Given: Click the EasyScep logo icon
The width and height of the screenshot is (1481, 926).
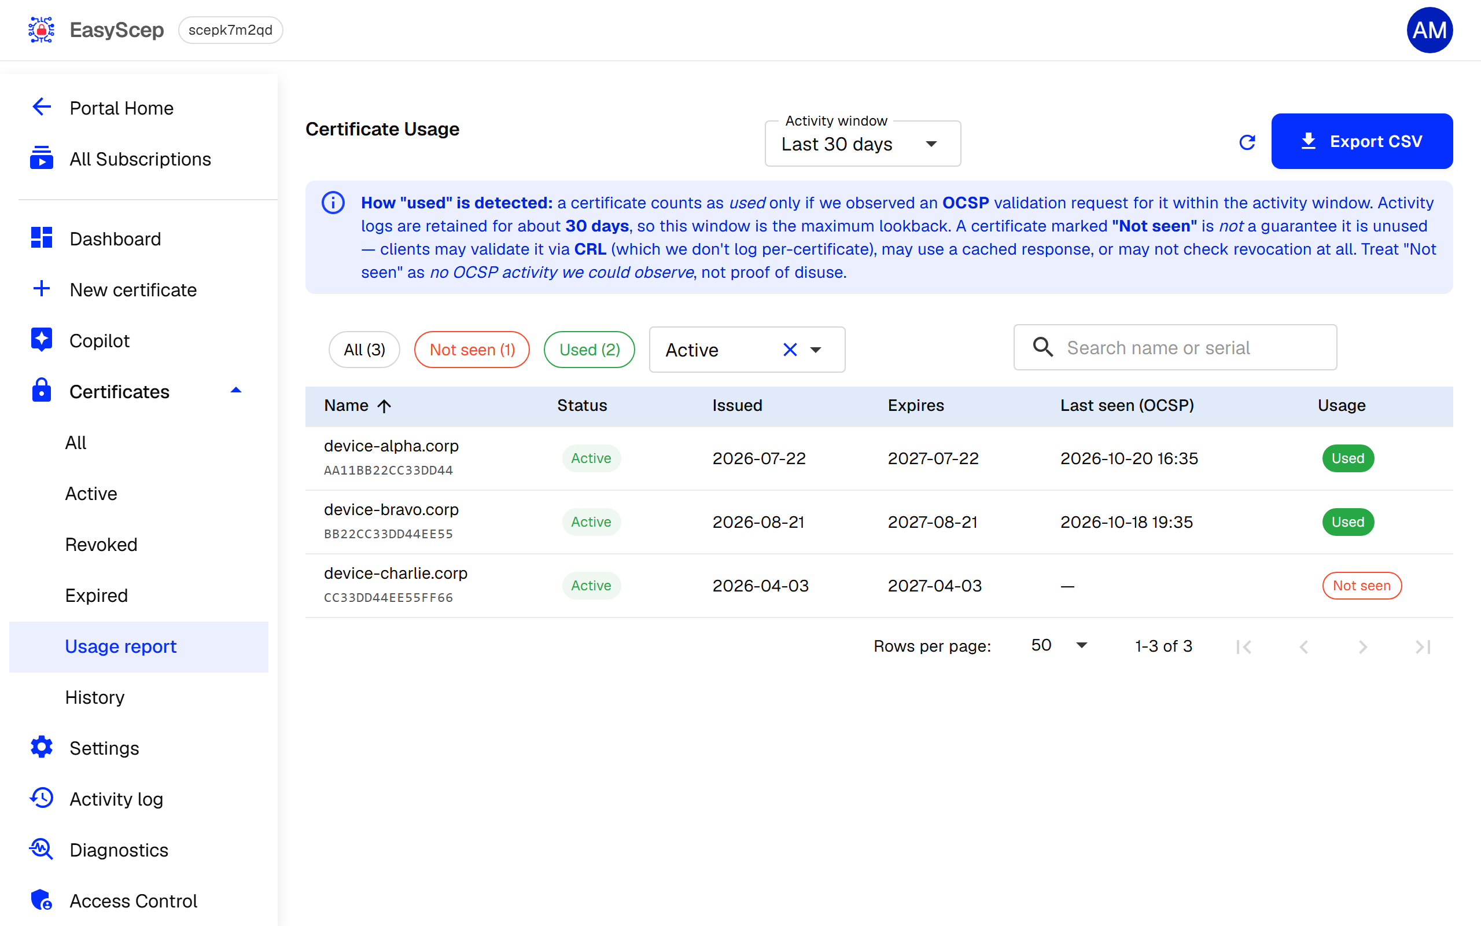Looking at the screenshot, I should point(41,30).
